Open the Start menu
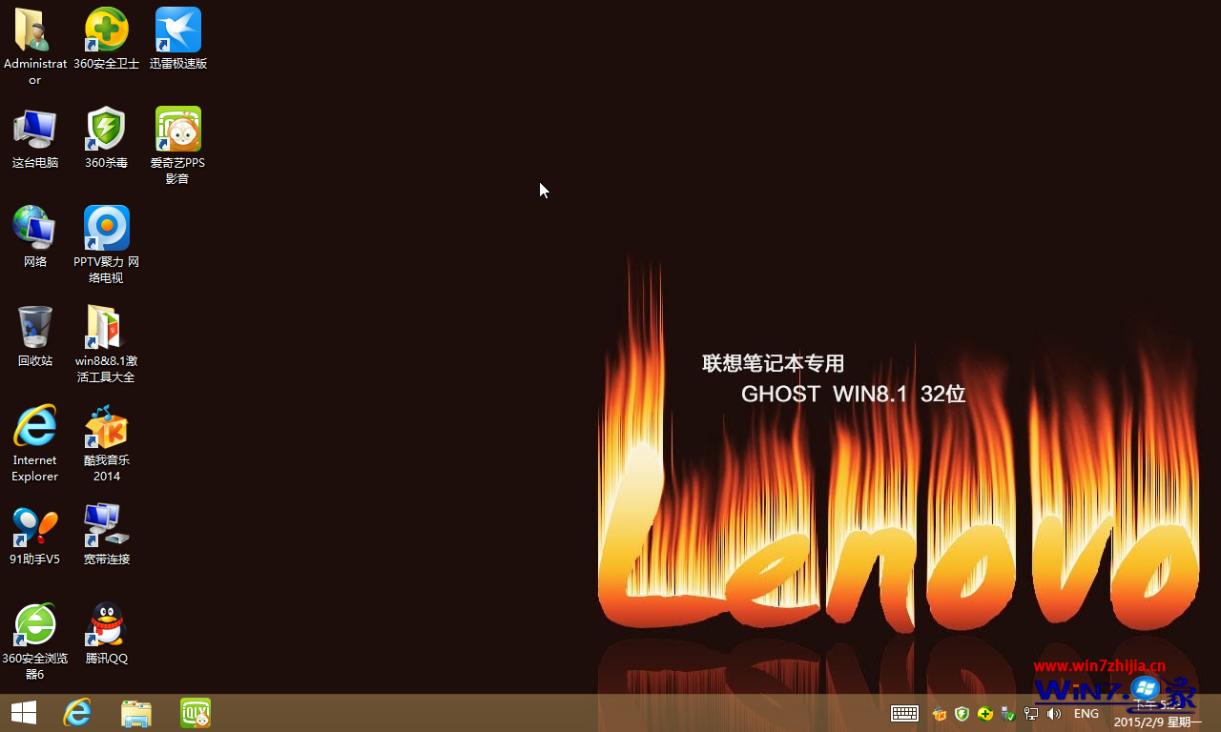Image resolution: width=1221 pixels, height=732 pixels. click(x=23, y=712)
